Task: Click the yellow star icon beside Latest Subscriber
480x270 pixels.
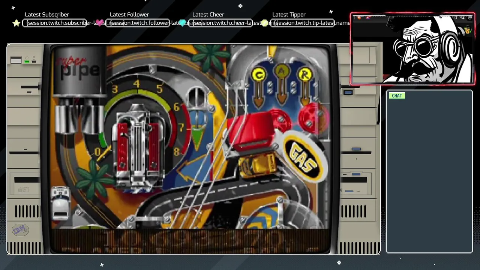Action: [x=16, y=23]
